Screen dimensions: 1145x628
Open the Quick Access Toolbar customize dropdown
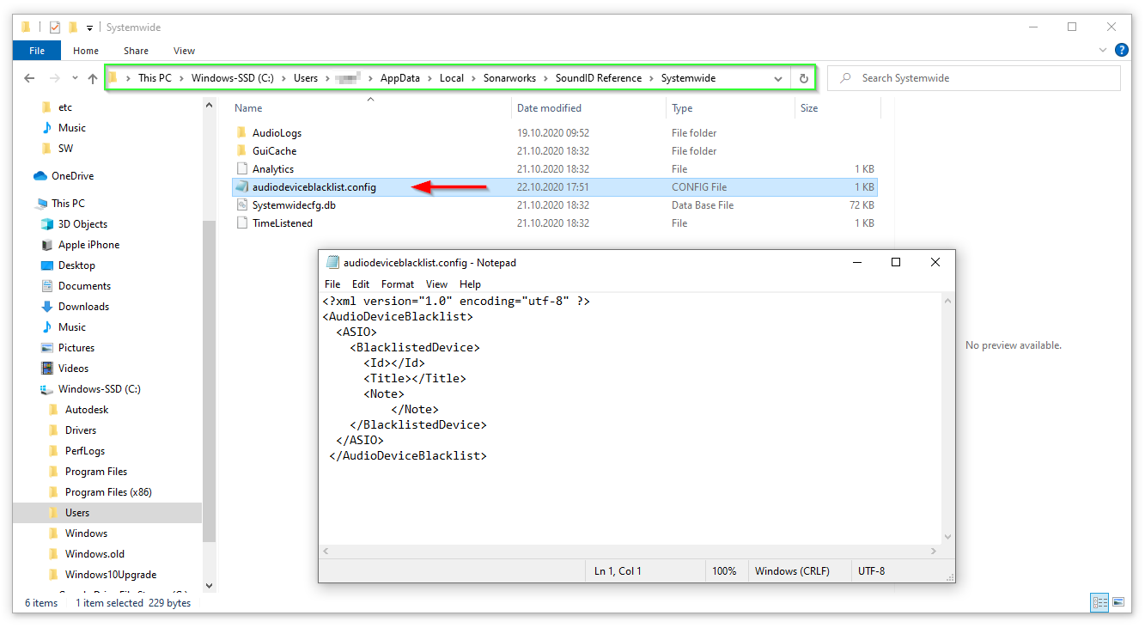pyautogui.click(x=90, y=27)
